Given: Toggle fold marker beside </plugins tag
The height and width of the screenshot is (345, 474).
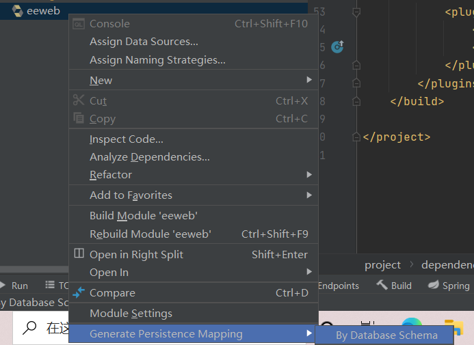Looking at the screenshot, I should [356, 83].
